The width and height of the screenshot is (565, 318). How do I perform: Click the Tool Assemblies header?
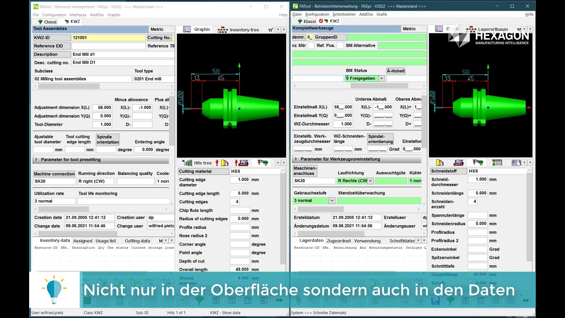pyautogui.click(x=90, y=29)
